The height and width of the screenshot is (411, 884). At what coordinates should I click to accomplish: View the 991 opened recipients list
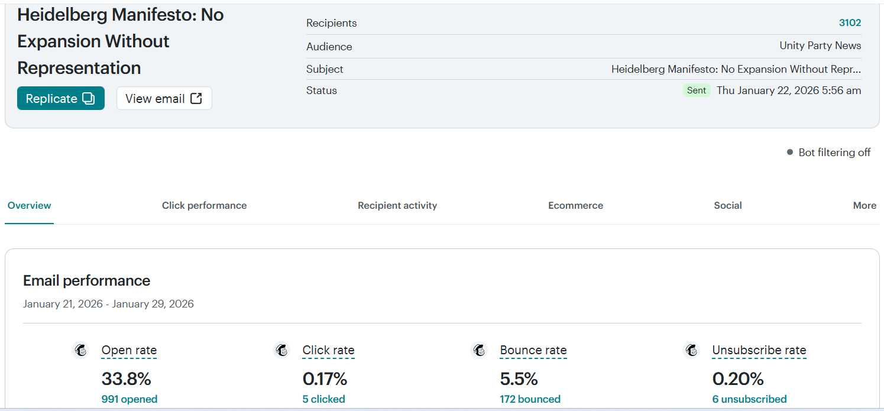[129, 399]
